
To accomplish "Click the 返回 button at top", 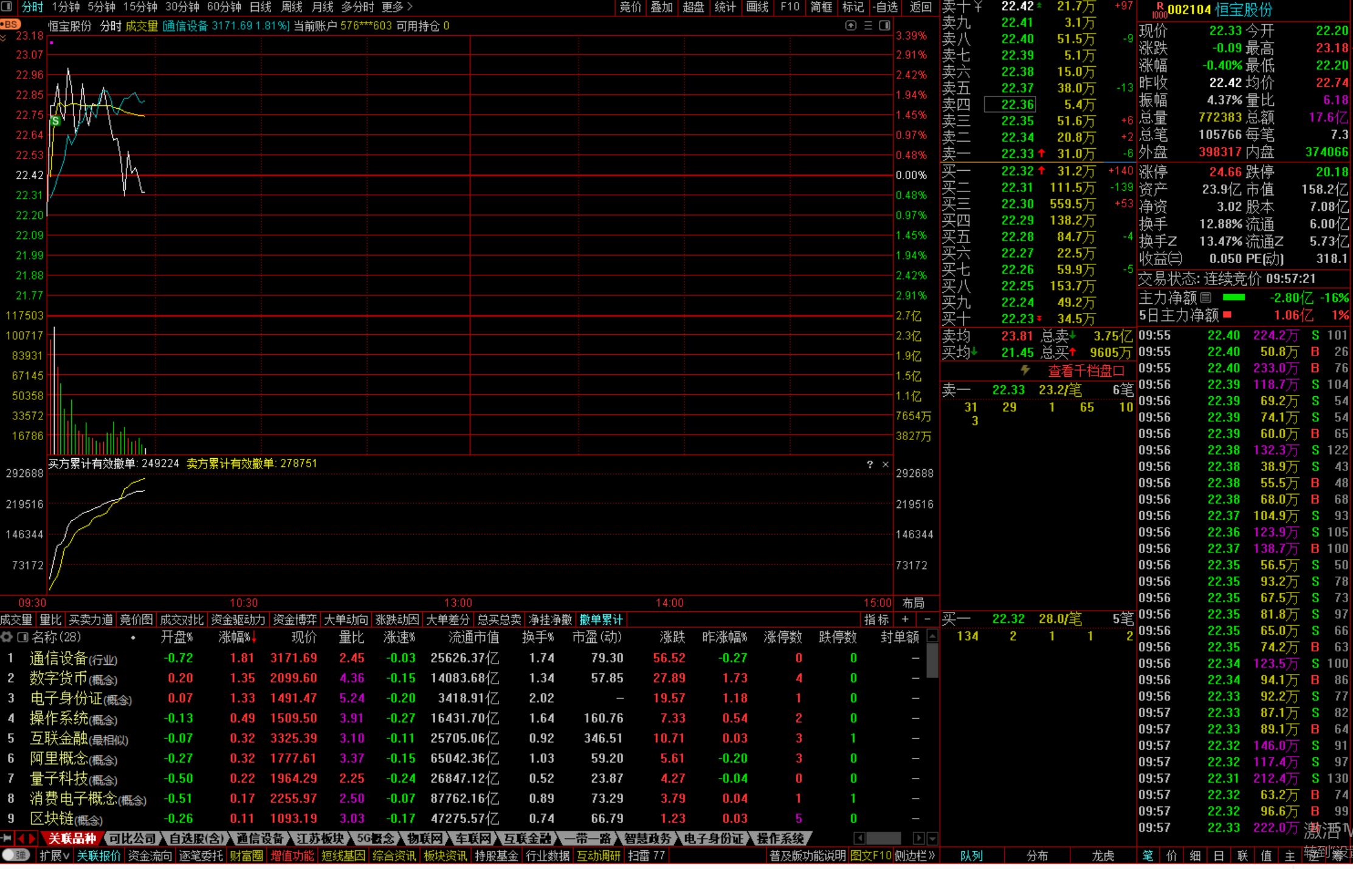I will tap(920, 7).
